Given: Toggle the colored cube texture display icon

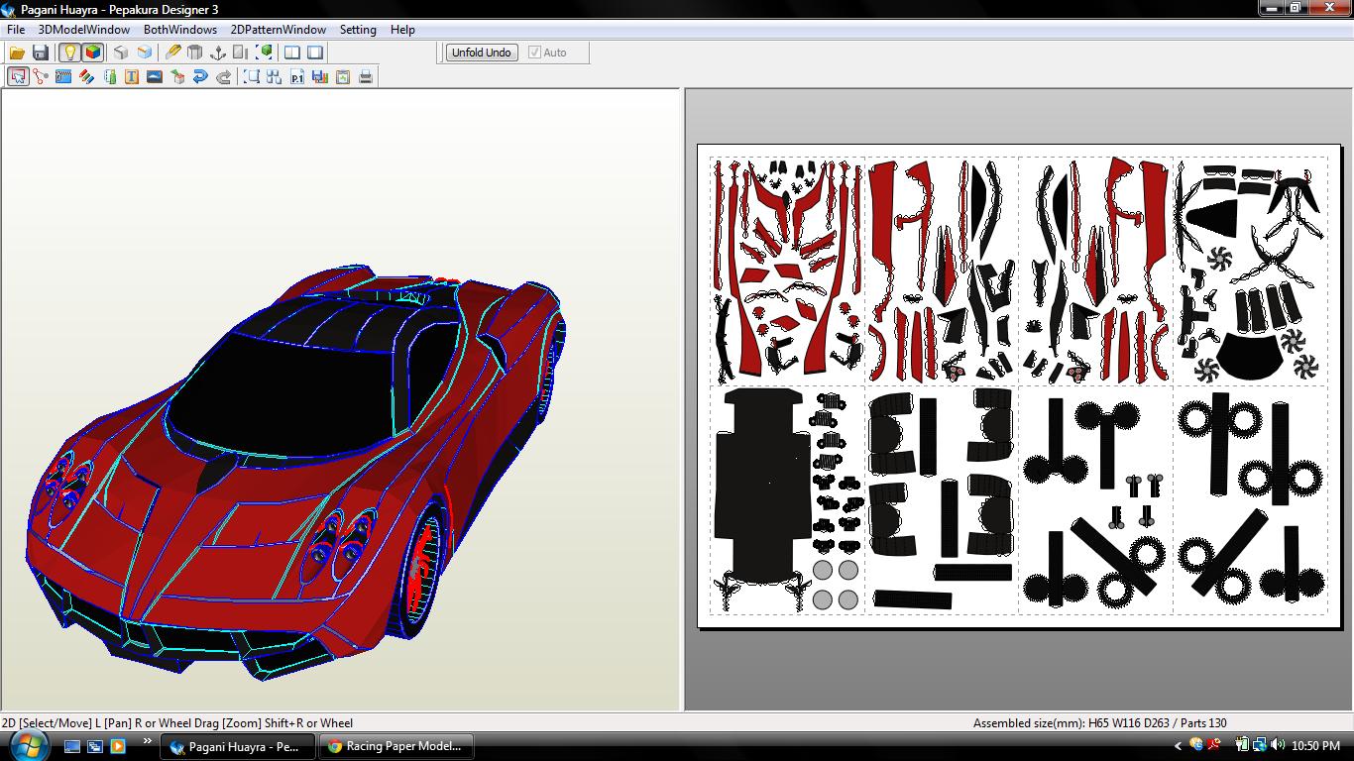Looking at the screenshot, I should [93, 53].
